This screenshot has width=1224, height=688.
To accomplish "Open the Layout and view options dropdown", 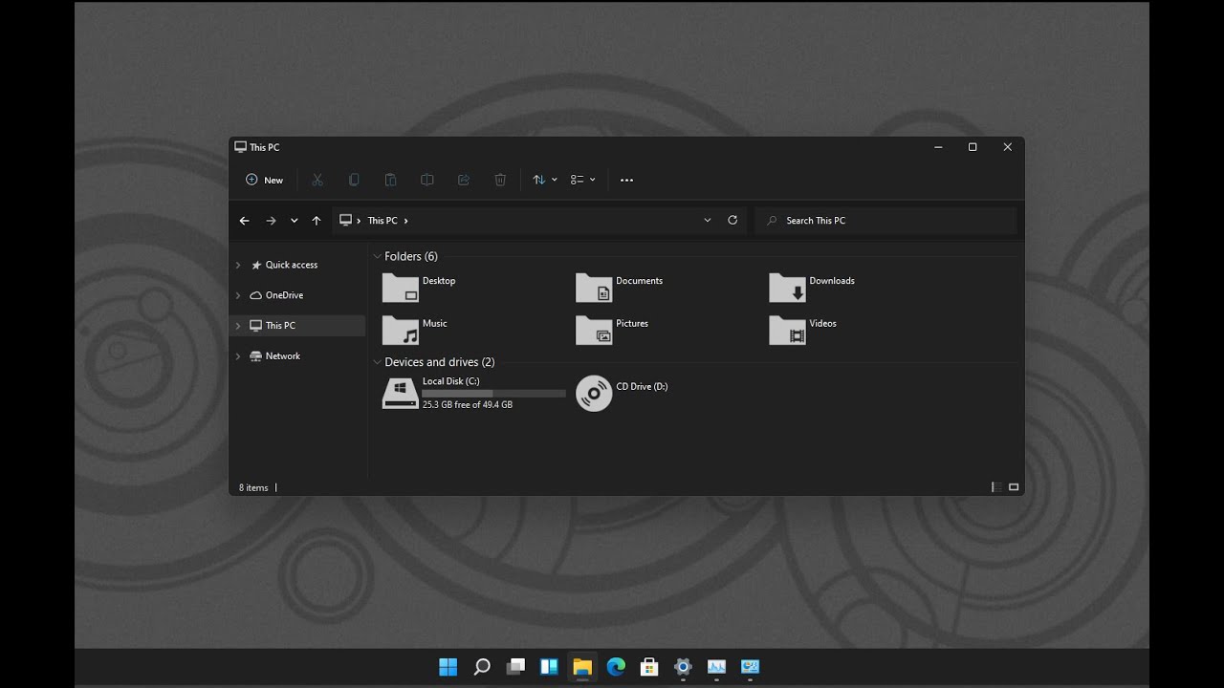I will click(582, 180).
